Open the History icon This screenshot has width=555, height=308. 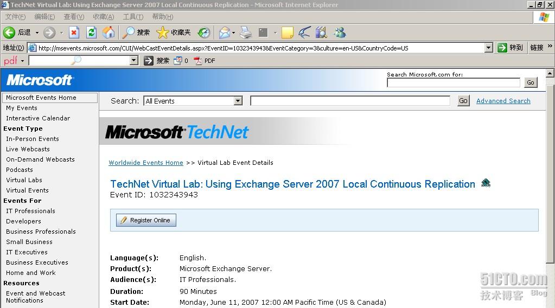point(203,33)
